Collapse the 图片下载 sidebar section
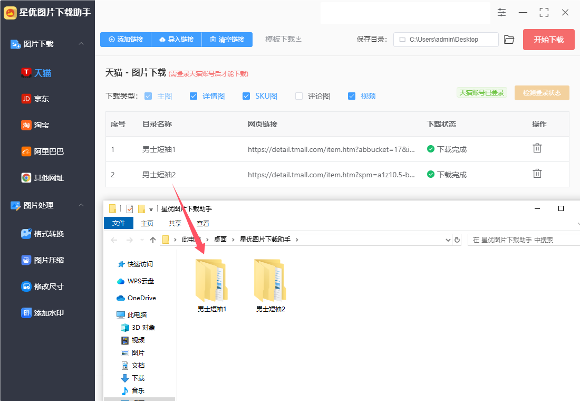Image resolution: width=580 pixels, height=401 pixels. click(81, 44)
